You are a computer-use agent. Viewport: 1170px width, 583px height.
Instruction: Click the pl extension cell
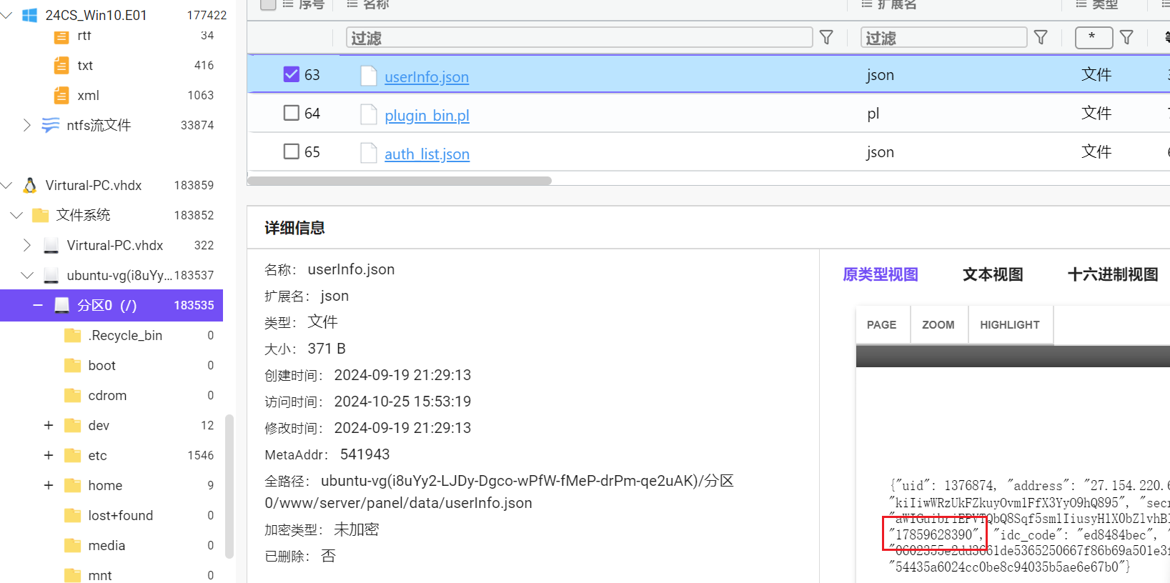873,114
